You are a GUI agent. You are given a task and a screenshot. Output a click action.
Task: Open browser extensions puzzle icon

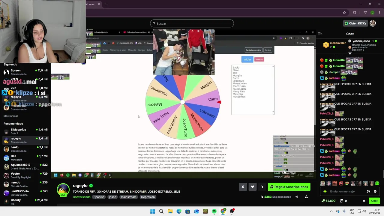tap(355, 13)
